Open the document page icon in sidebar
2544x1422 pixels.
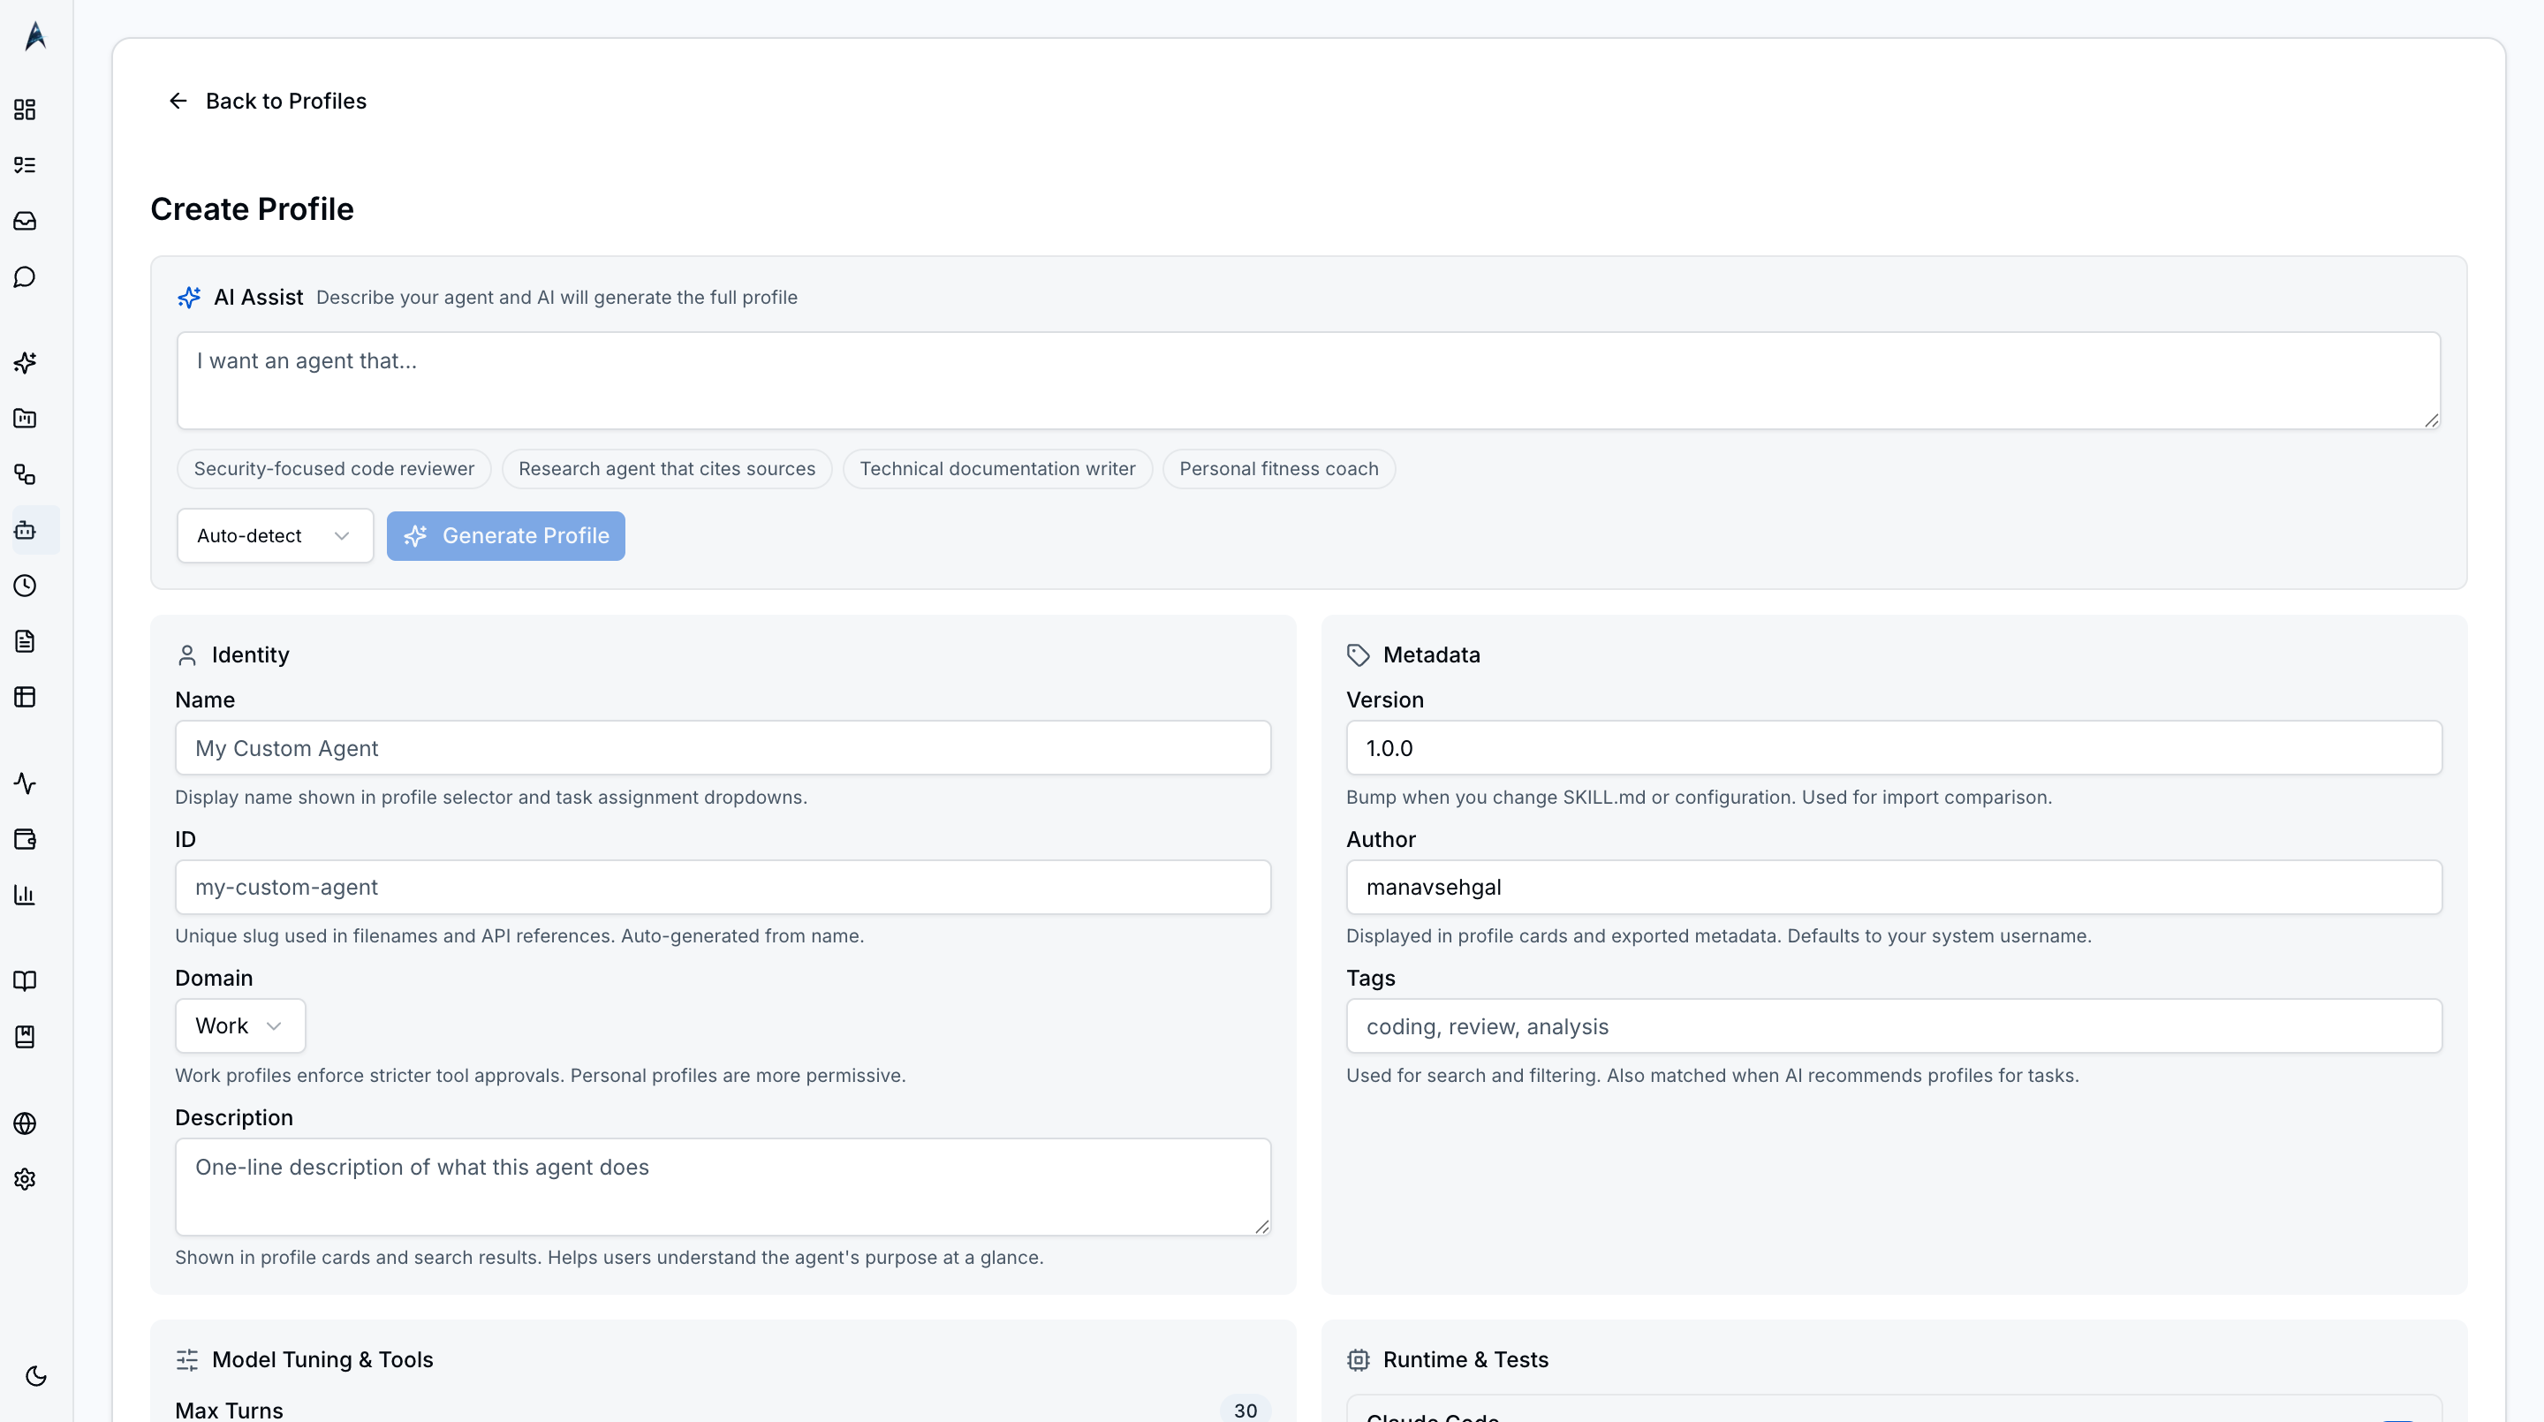[x=25, y=642]
